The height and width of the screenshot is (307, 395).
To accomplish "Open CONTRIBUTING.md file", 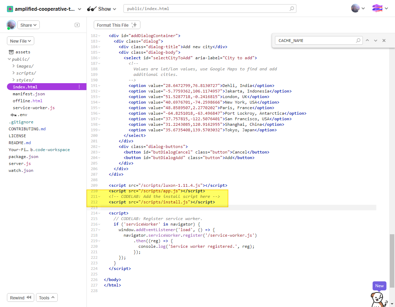I will (27, 129).
